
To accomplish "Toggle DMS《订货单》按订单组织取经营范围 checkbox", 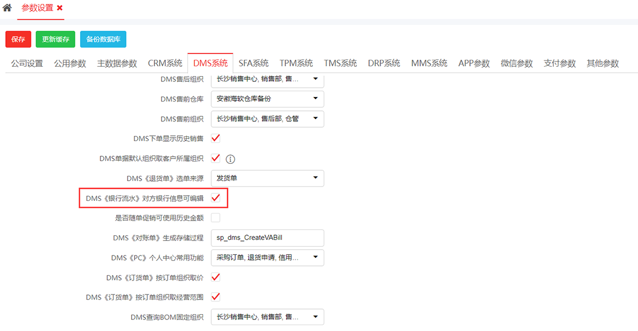I will (x=216, y=297).
